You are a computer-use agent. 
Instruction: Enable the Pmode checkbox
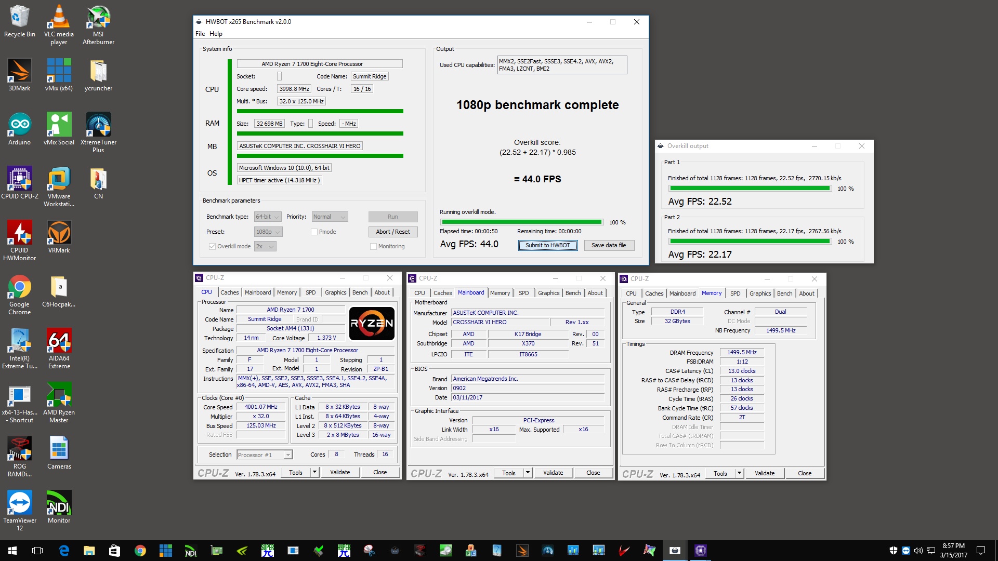tap(314, 232)
